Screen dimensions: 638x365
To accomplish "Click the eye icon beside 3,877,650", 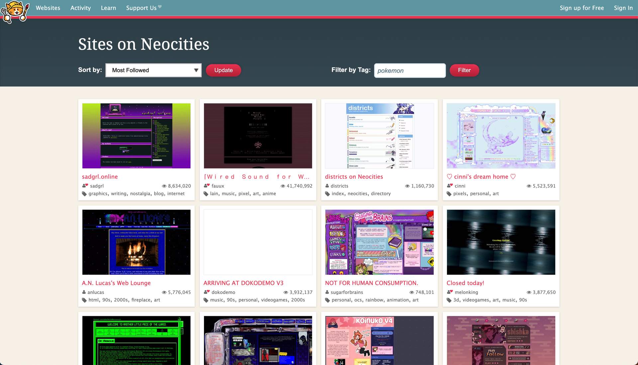I will click(529, 292).
